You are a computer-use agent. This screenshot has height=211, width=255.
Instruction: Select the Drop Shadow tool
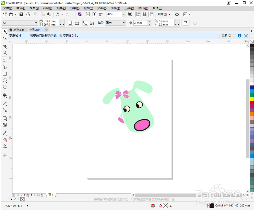tap(5, 118)
